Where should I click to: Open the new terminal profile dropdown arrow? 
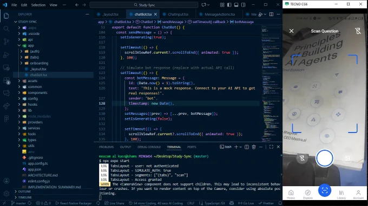pyautogui.click(x=241, y=147)
